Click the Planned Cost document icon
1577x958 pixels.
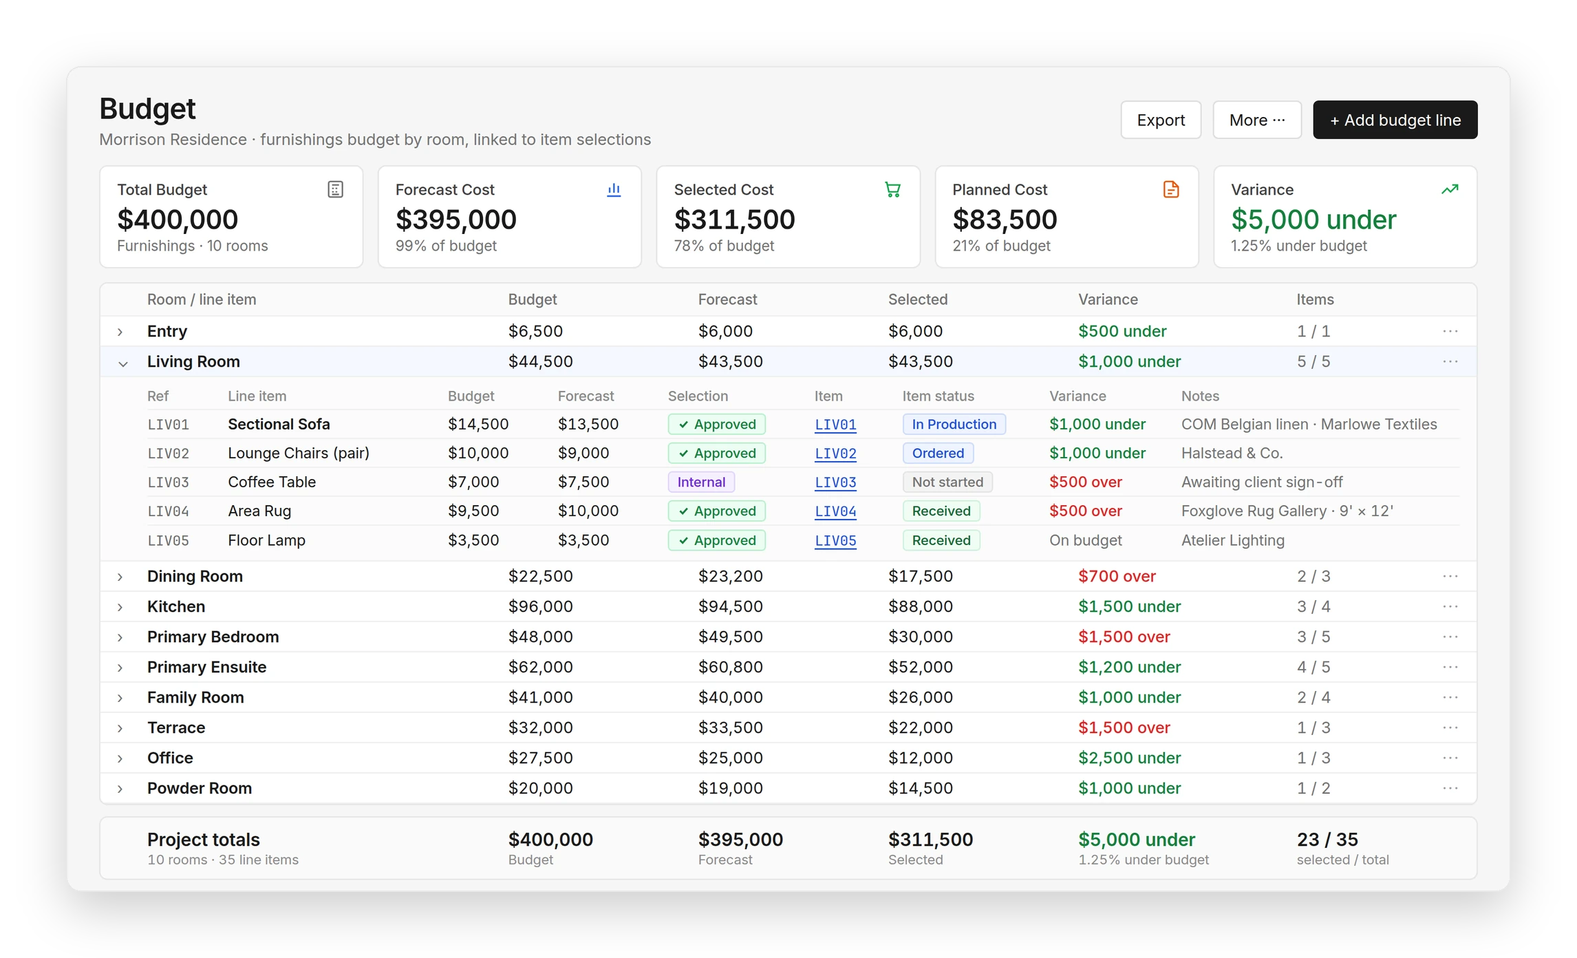click(x=1171, y=189)
